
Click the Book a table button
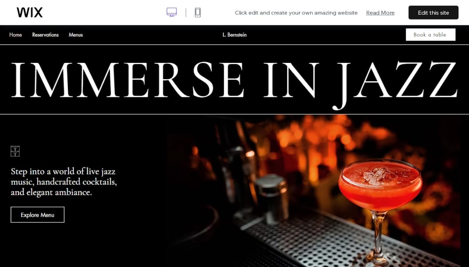point(431,35)
